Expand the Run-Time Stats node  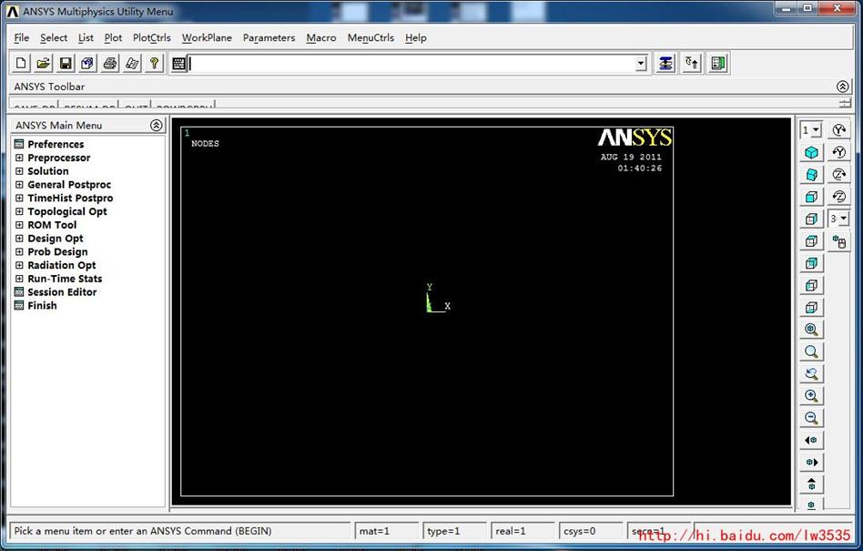tap(19, 279)
